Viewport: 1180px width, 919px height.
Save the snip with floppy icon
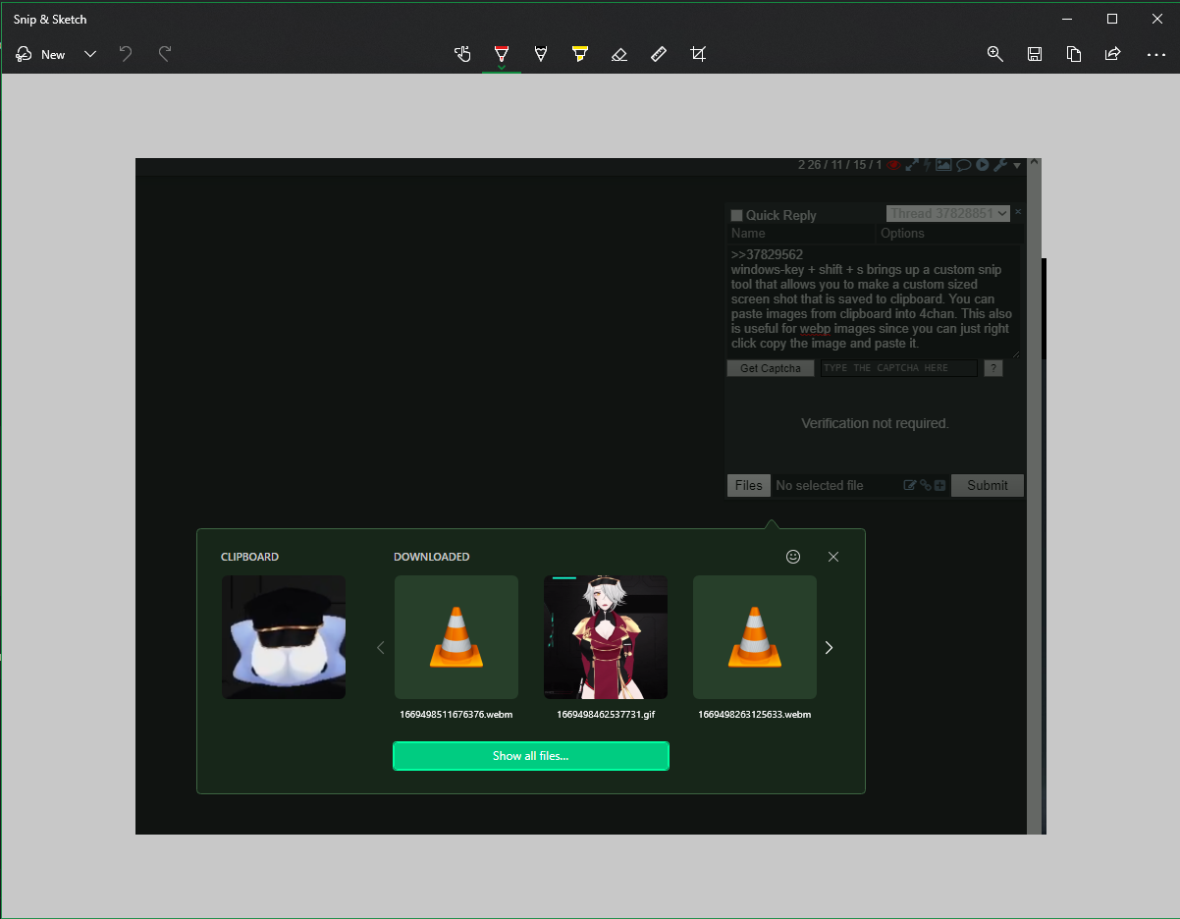click(1035, 54)
